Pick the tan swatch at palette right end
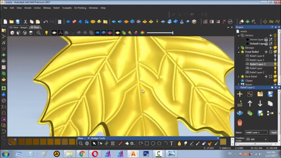 pyautogui.click(x=223, y=142)
